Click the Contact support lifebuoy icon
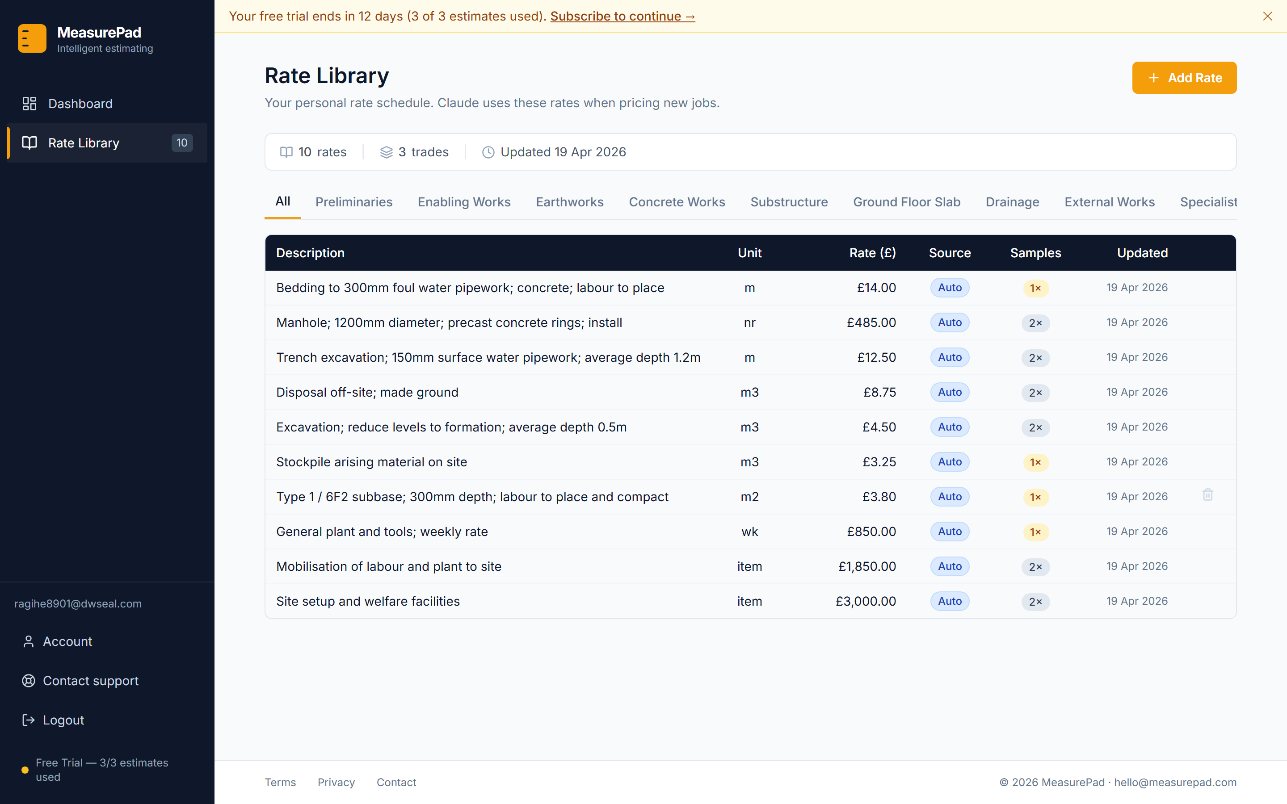This screenshot has height=804, width=1287. point(28,681)
